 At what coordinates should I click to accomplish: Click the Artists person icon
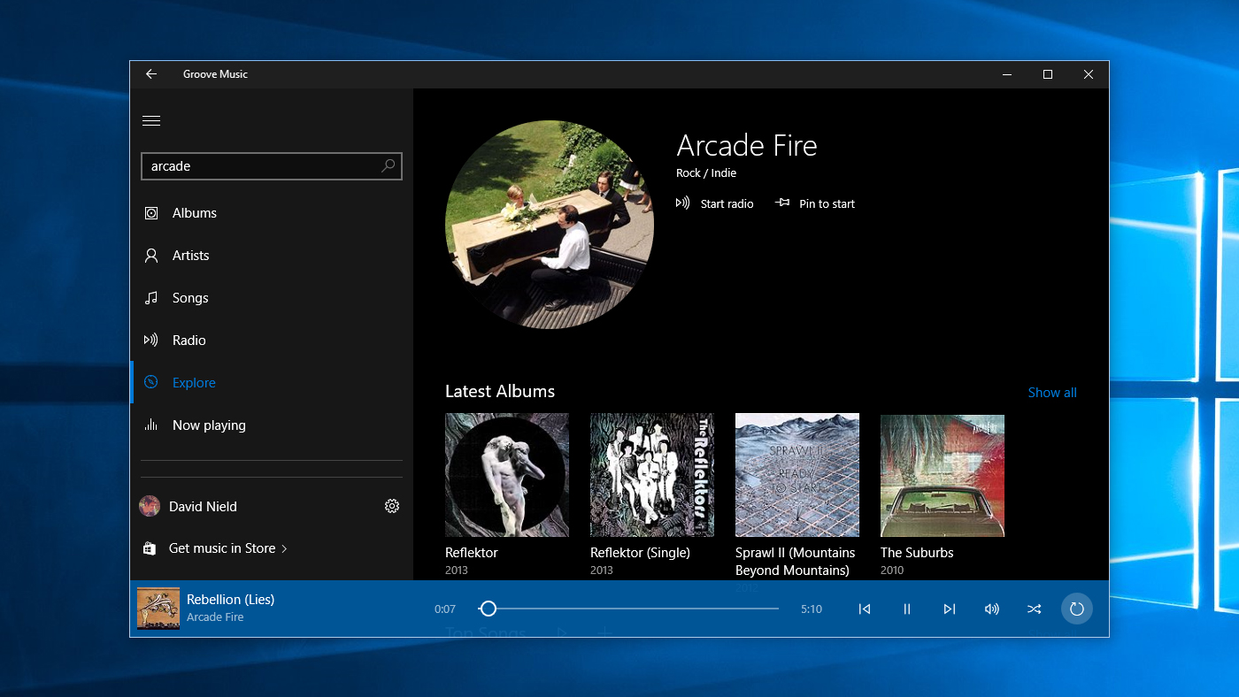pyautogui.click(x=151, y=256)
